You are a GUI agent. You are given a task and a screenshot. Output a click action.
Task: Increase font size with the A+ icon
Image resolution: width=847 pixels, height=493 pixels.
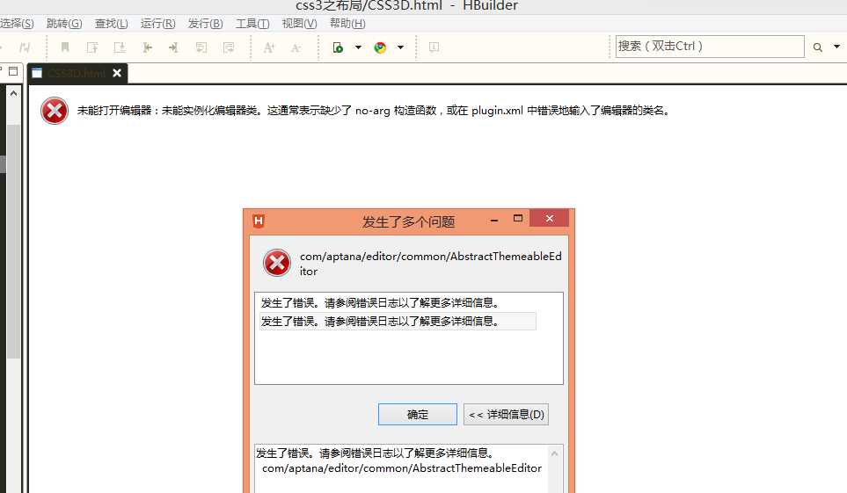(269, 47)
